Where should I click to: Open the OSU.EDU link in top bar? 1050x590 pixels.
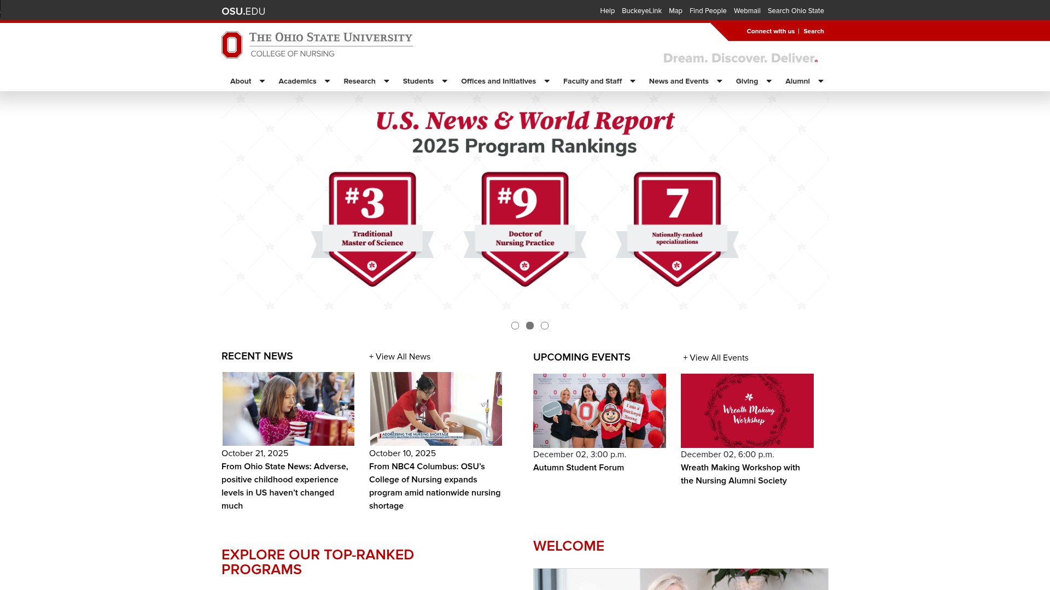click(x=243, y=11)
